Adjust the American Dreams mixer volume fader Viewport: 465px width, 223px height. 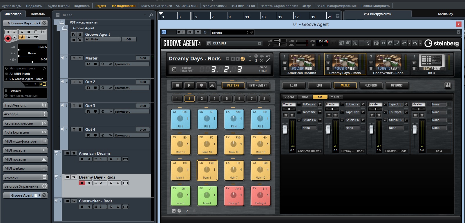285,130
